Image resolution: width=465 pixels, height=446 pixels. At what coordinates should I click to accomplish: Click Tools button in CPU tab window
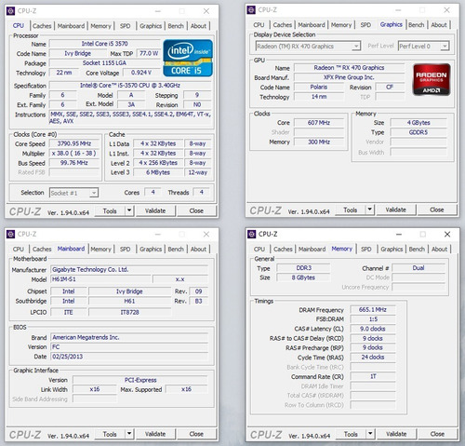[x=110, y=210]
